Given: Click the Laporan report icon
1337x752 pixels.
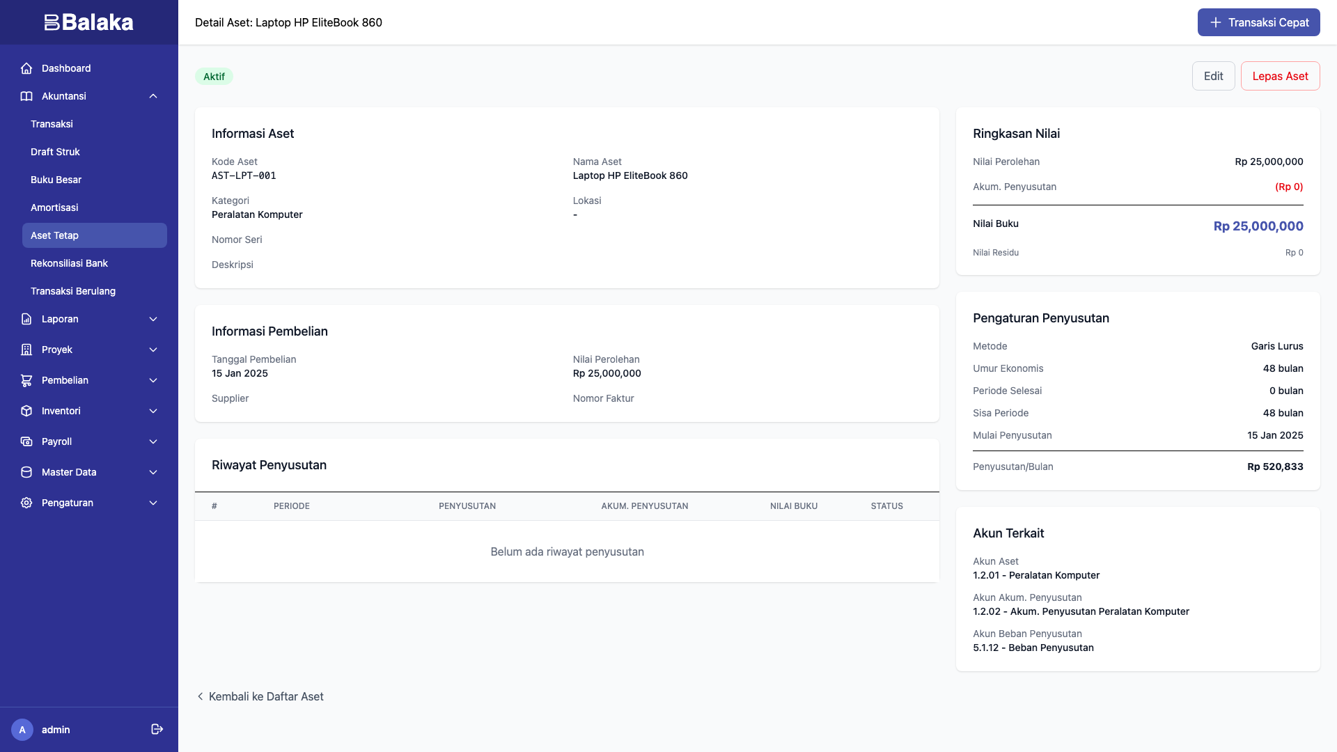Looking at the screenshot, I should click(26, 319).
